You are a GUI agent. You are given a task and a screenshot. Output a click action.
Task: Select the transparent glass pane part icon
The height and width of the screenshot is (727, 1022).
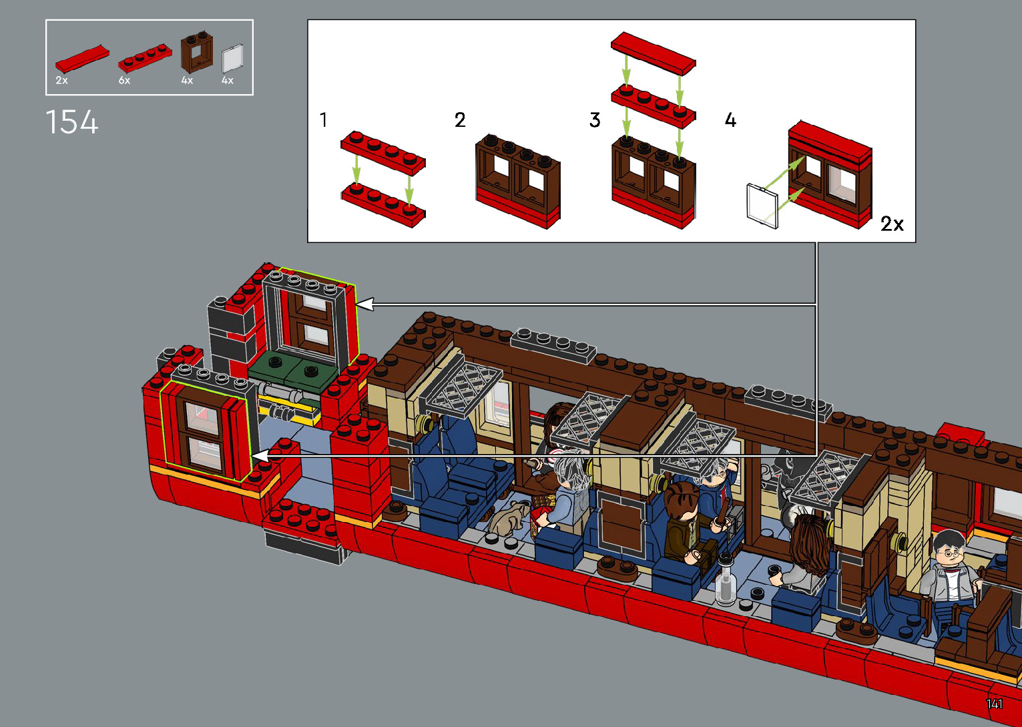[232, 58]
